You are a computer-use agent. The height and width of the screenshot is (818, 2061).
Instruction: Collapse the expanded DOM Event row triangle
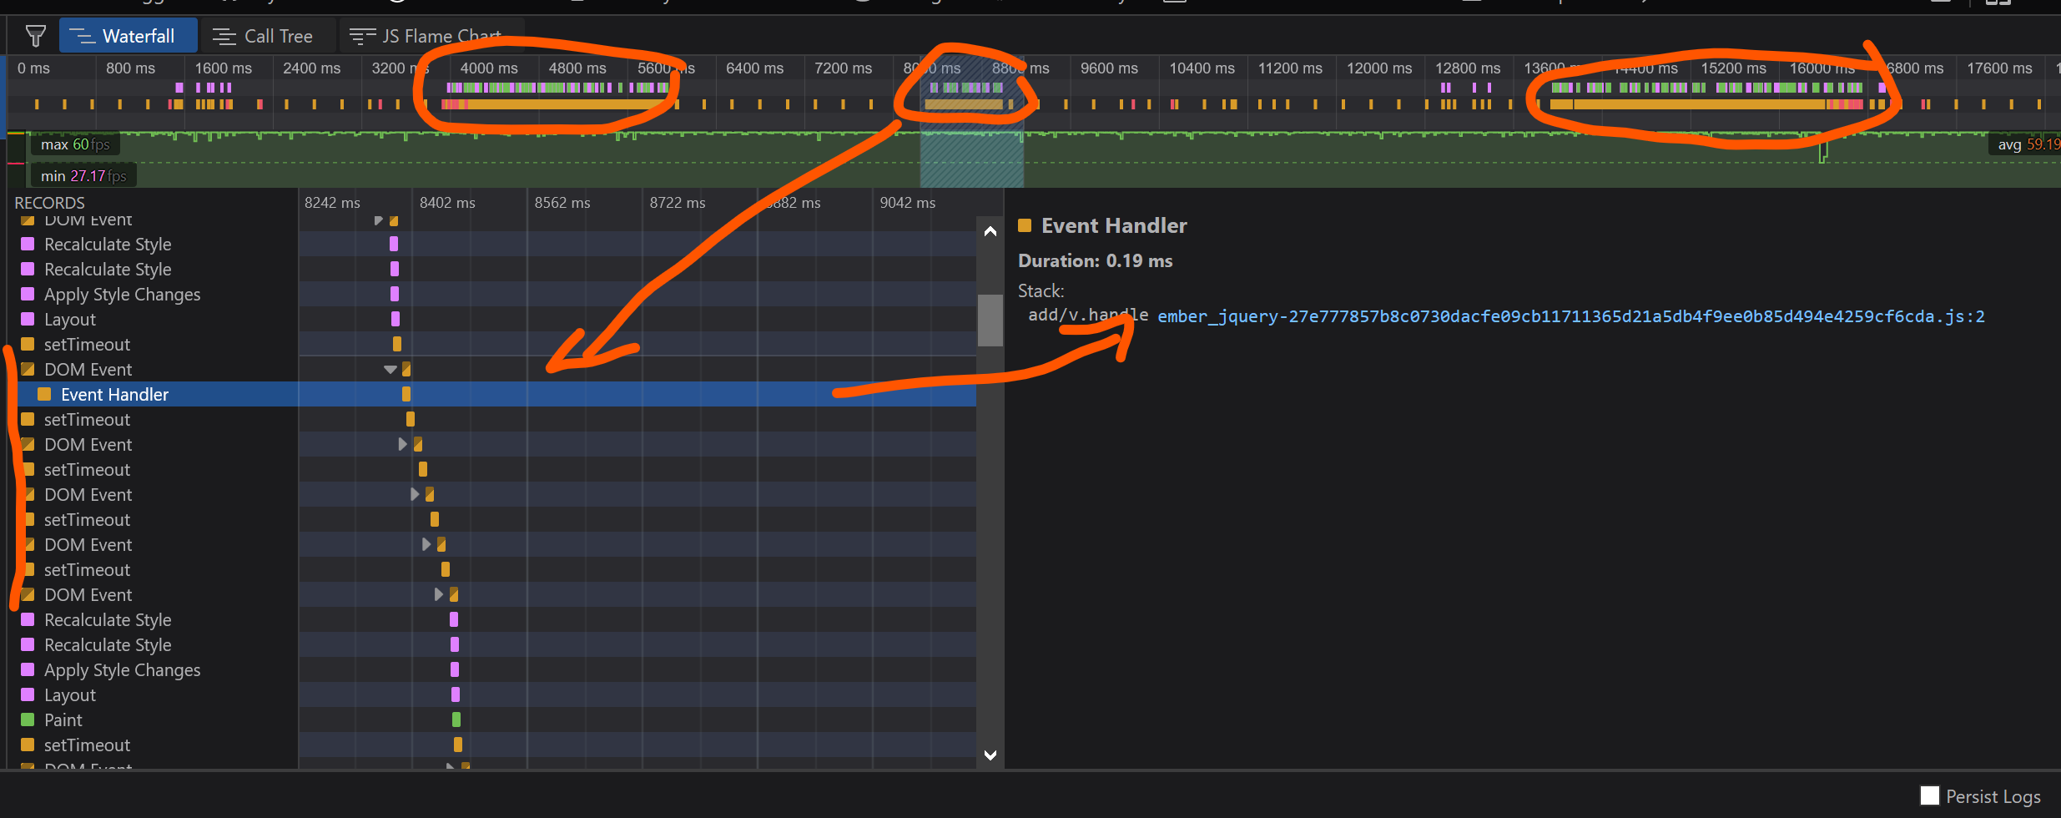pos(390,368)
